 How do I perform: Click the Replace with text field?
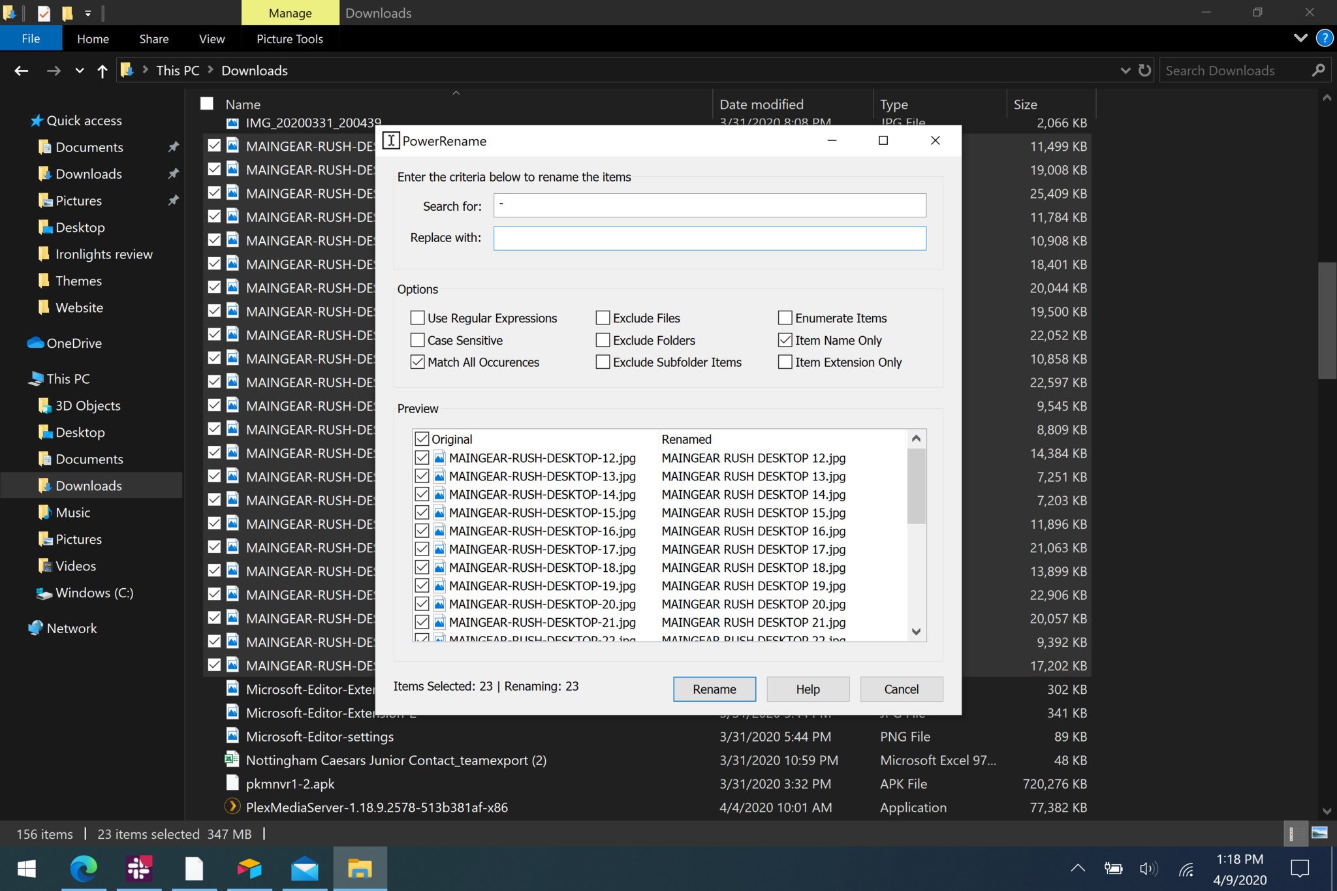709,238
